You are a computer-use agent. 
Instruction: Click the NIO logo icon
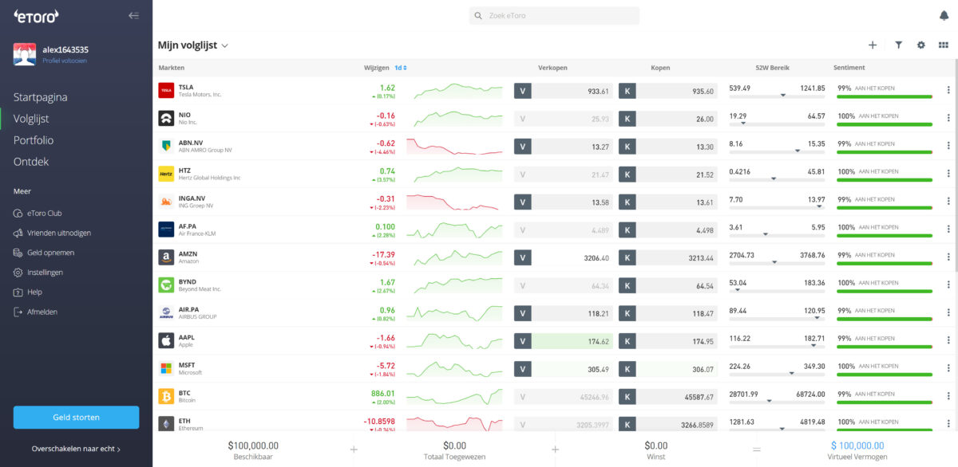coord(166,119)
